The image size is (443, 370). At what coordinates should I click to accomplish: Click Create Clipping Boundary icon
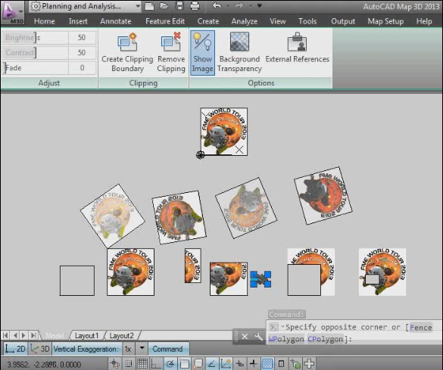click(127, 52)
